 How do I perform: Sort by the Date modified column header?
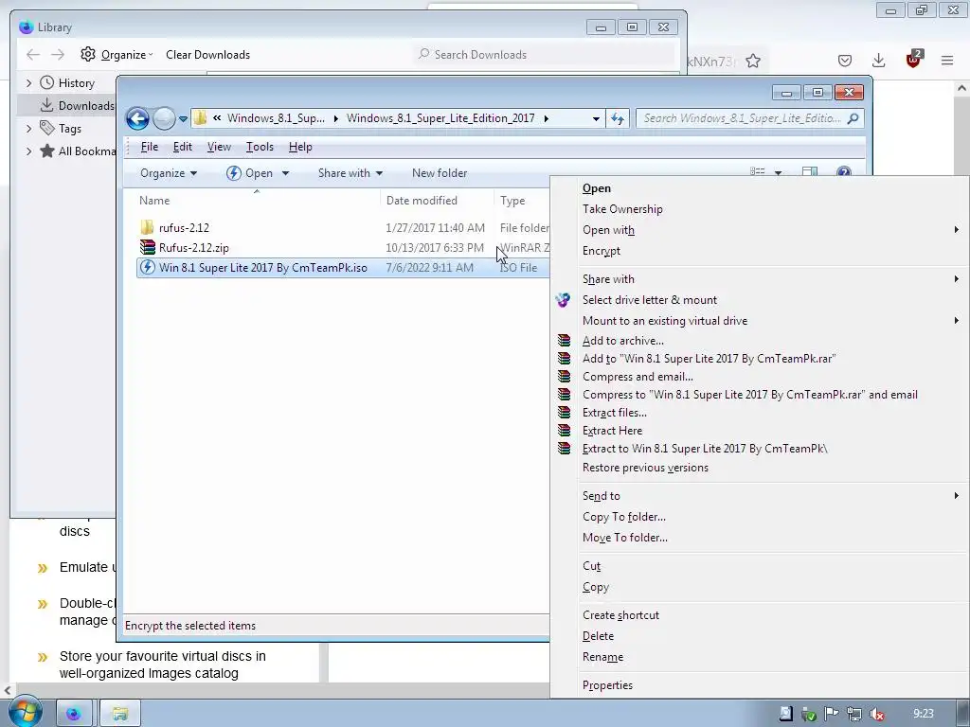pyautogui.click(x=422, y=201)
